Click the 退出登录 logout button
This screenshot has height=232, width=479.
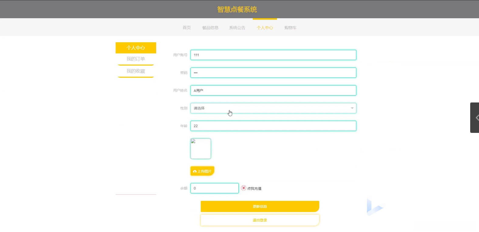point(260,220)
